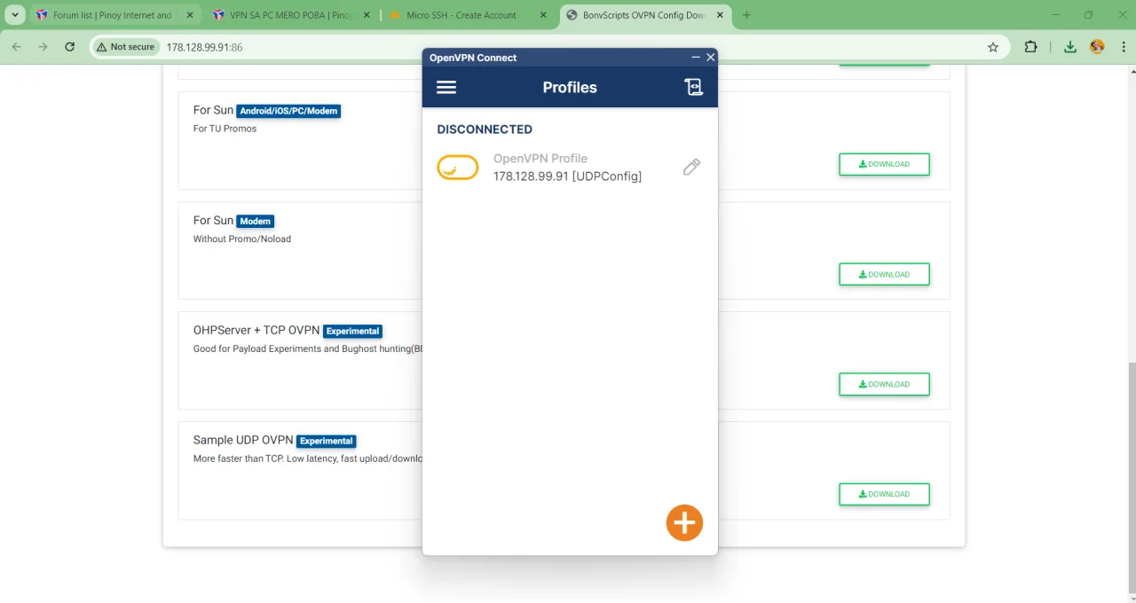Close the BonvScripts OVPN Config tab
The width and height of the screenshot is (1136, 603).
pyautogui.click(x=721, y=15)
